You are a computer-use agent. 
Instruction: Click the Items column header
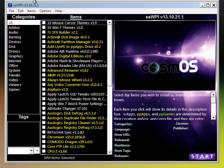point(76,17)
